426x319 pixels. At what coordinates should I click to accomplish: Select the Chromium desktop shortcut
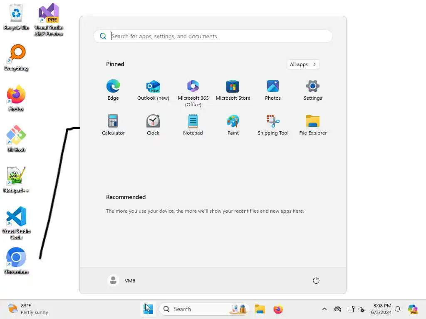pyautogui.click(x=16, y=261)
